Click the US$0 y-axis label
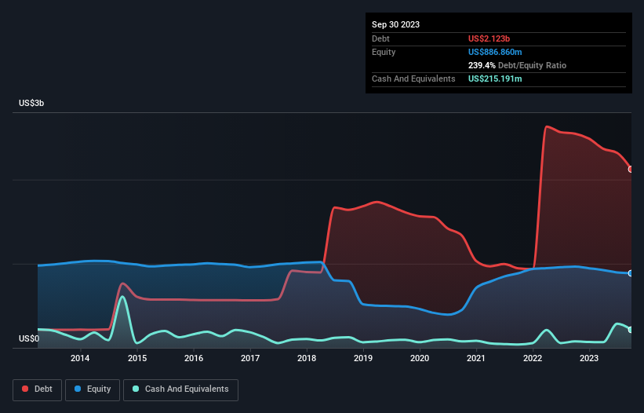Image resolution: width=644 pixels, height=413 pixels. [29, 338]
